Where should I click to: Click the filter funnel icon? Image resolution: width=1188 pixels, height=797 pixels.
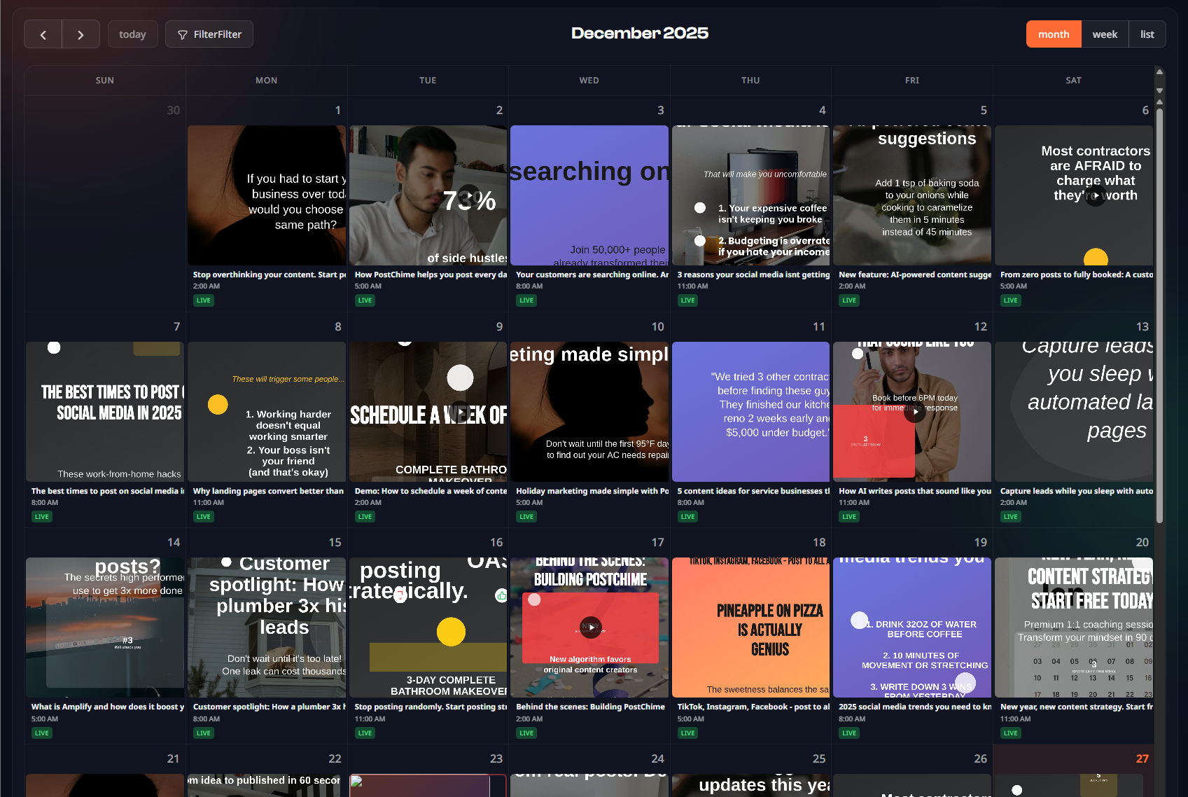[x=182, y=34]
